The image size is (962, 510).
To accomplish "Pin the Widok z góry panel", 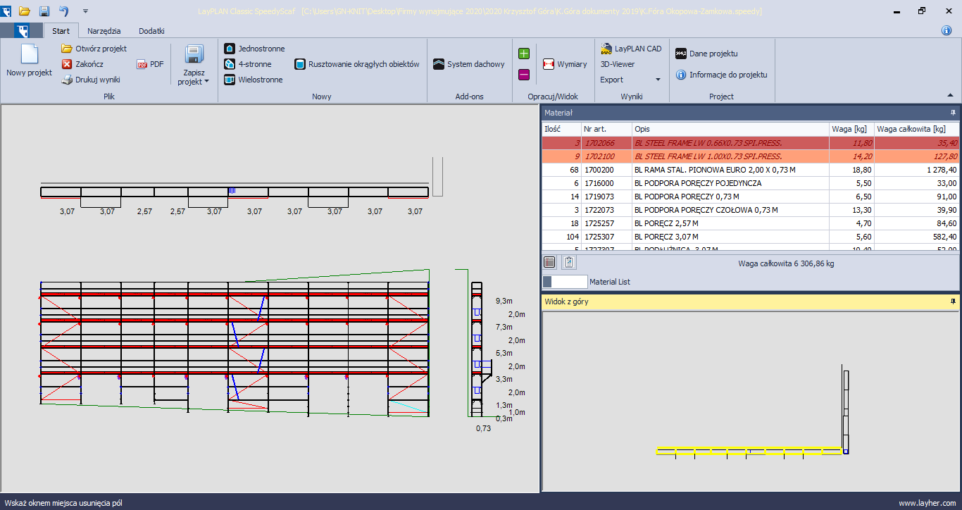I will click(954, 301).
